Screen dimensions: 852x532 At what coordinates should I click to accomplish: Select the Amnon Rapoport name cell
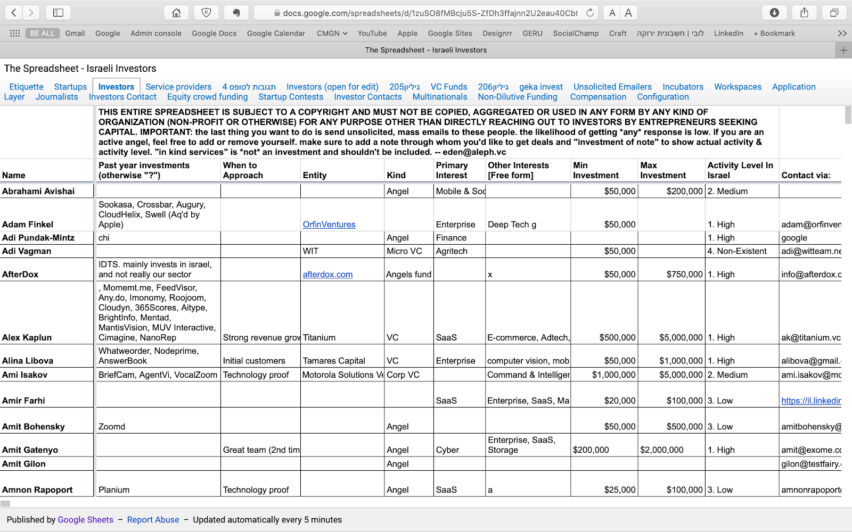pos(47,484)
